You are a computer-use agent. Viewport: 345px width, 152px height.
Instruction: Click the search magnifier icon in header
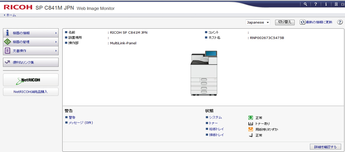(x=305, y=4)
